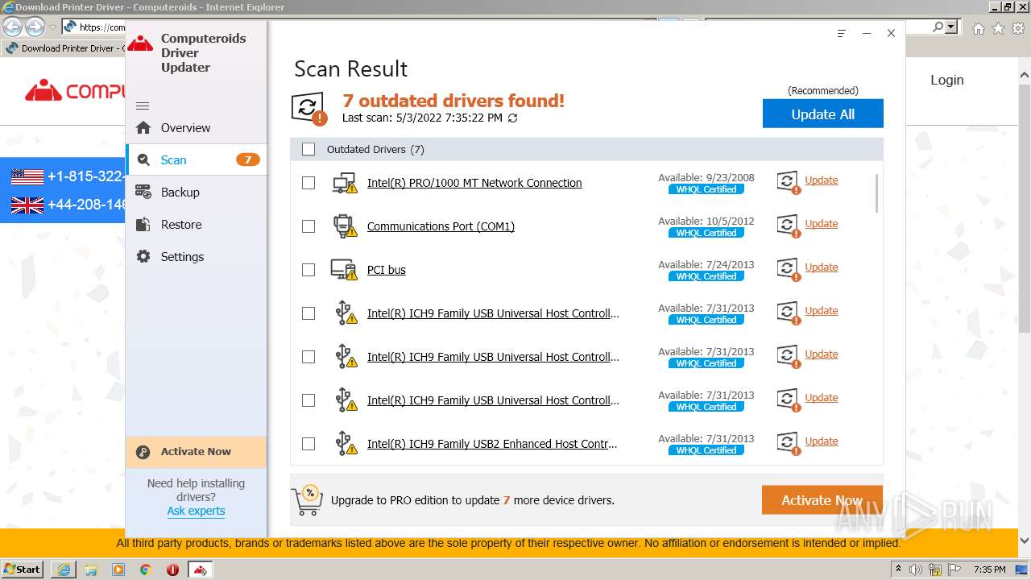Screen dimensions: 1031x580
Task: Click the Restore document icon
Action: coord(143,224)
